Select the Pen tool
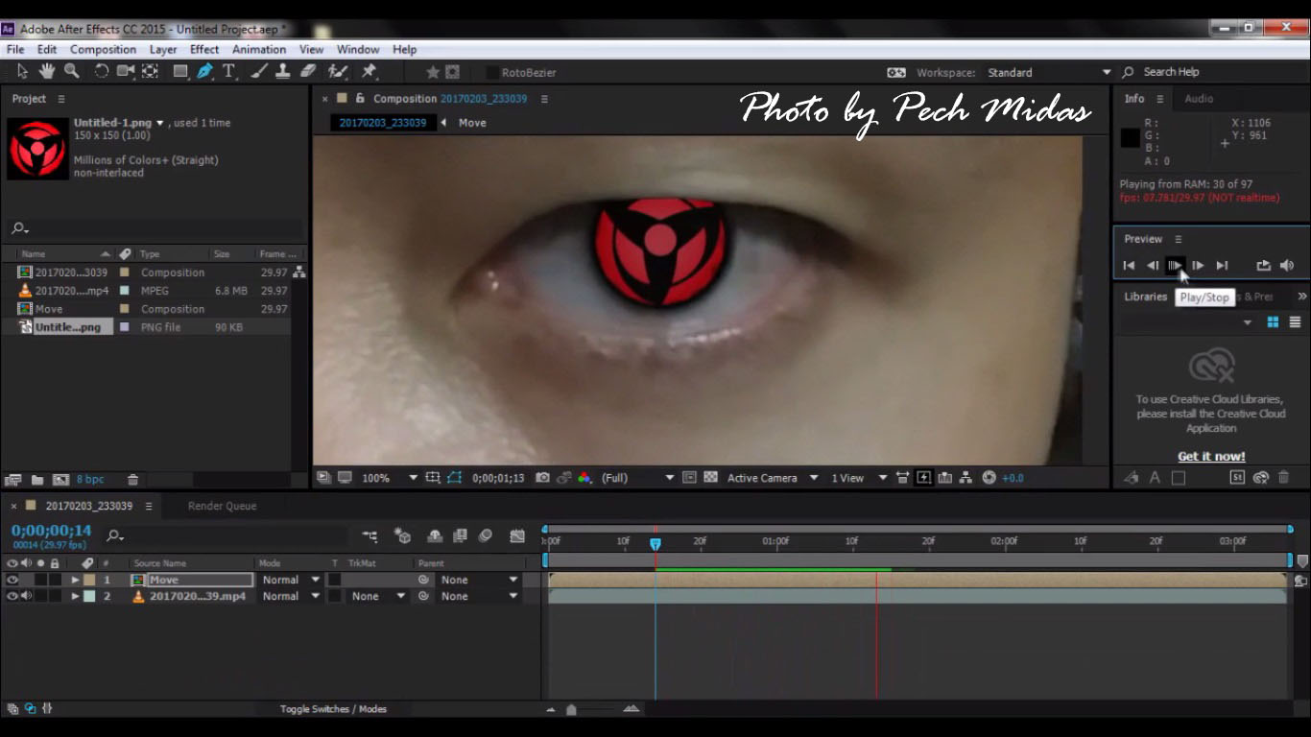Screen dimensions: 1311x737 tap(204, 71)
